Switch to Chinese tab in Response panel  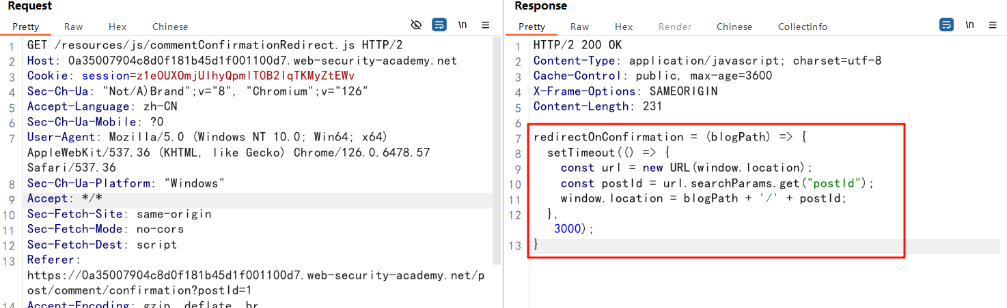[734, 27]
